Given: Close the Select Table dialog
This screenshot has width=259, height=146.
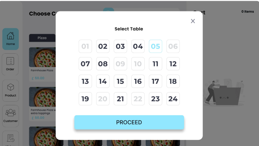Looking at the screenshot, I should (193, 21).
